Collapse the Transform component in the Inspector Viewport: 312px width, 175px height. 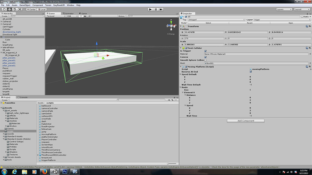pyautogui.click(x=180, y=26)
